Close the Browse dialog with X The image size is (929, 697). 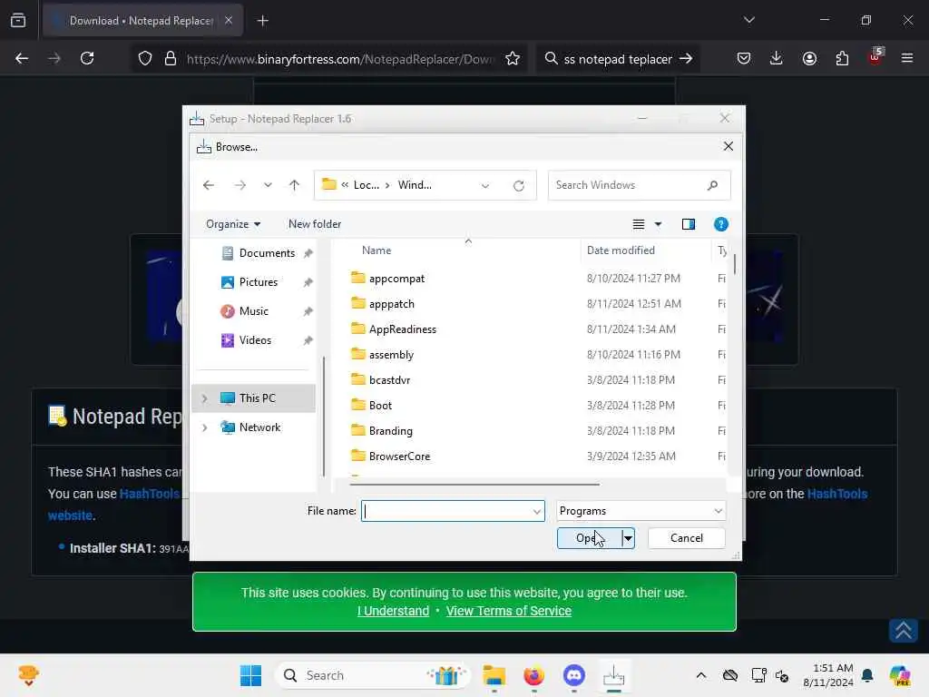pyautogui.click(x=729, y=146)
